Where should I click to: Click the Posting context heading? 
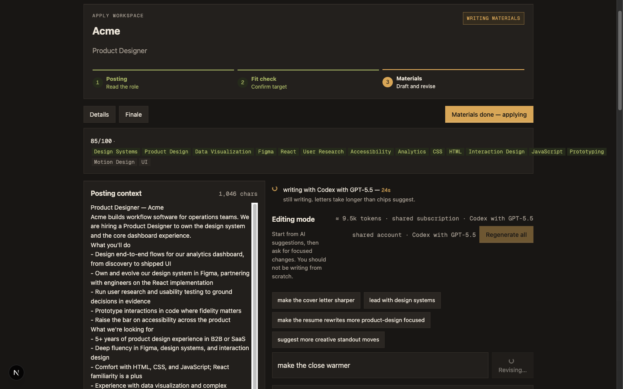(x=116, y=194)
